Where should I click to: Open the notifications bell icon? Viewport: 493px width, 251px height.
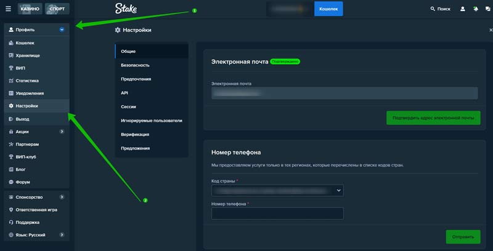tap(475, 9)
